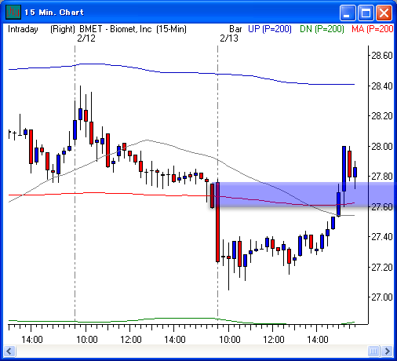Click the tall blue candle near 28.00

pyautogui.click(x=344, y=169)
